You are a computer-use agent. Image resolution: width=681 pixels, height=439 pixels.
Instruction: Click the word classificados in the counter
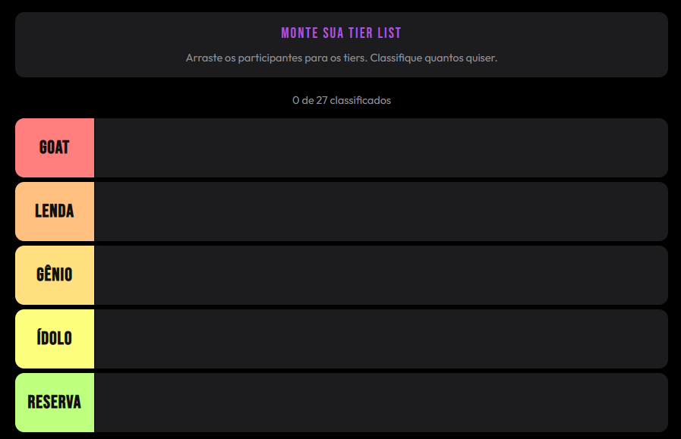(x=361, y=100)
